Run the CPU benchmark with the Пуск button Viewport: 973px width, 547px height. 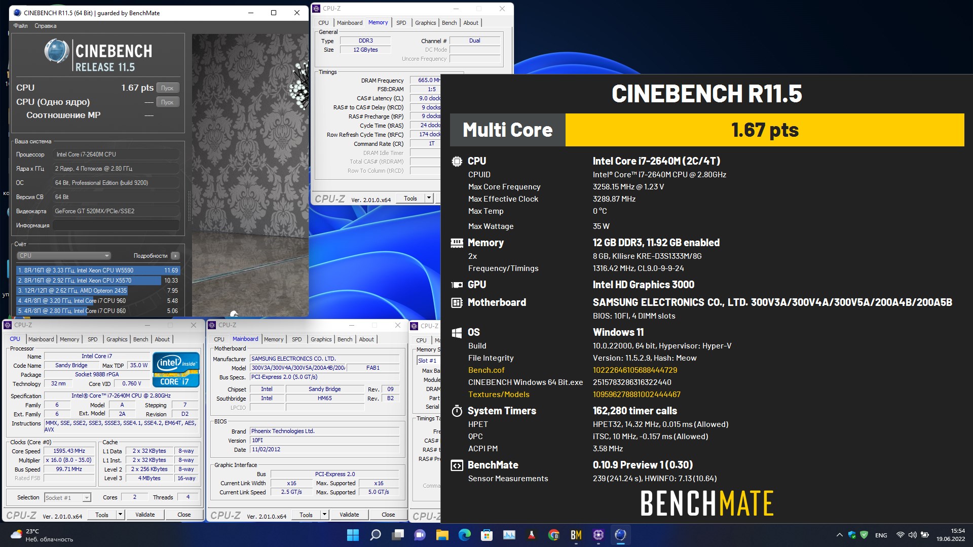tap(167, 88)
